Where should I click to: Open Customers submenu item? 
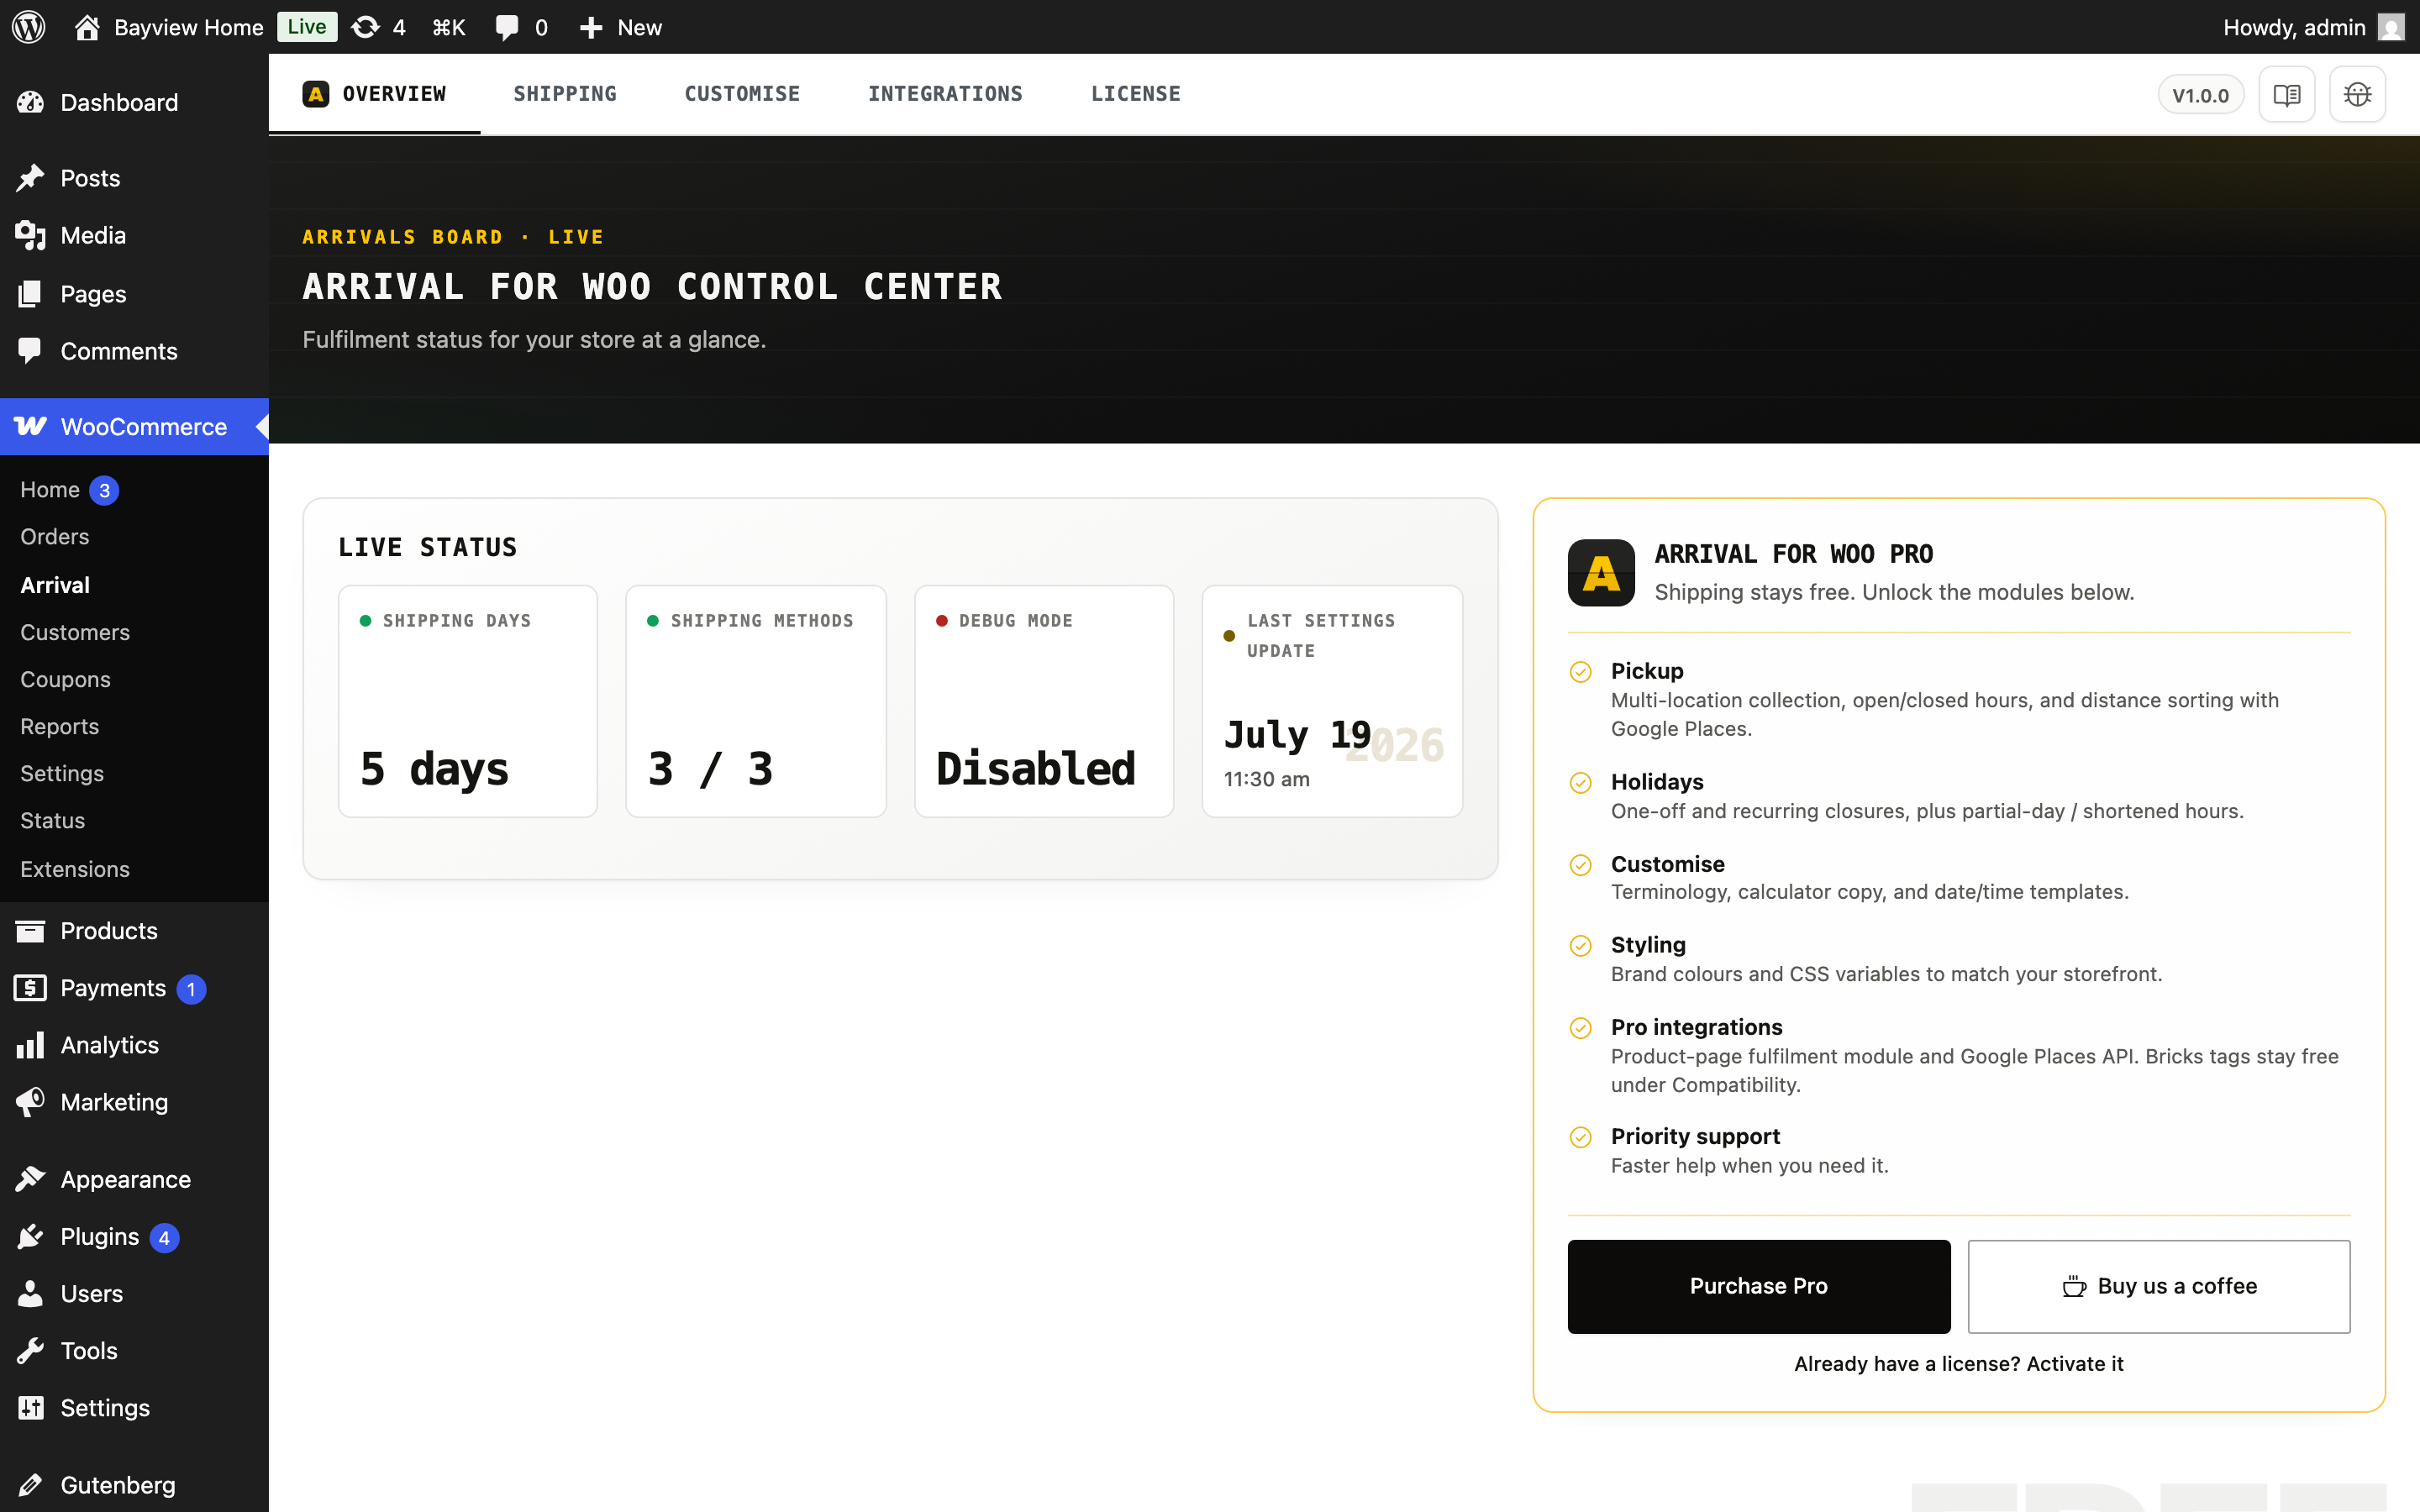point(75,632)
